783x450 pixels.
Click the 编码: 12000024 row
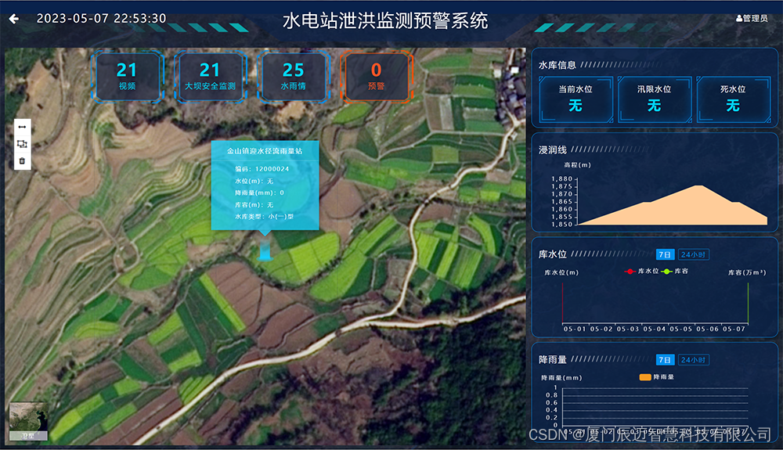262,168
